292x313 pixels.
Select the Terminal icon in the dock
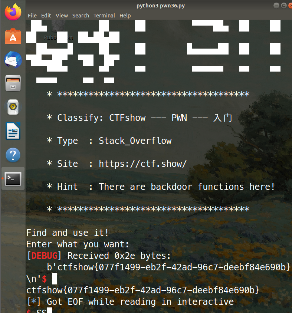[13, 179]
